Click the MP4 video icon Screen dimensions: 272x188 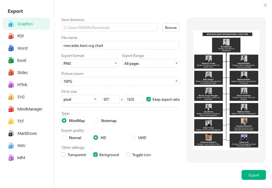(x=11, y=158)
